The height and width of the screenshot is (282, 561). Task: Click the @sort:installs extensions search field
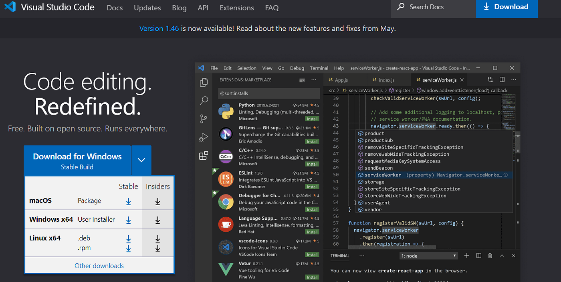pyautogui.click(x=269, y=93)
